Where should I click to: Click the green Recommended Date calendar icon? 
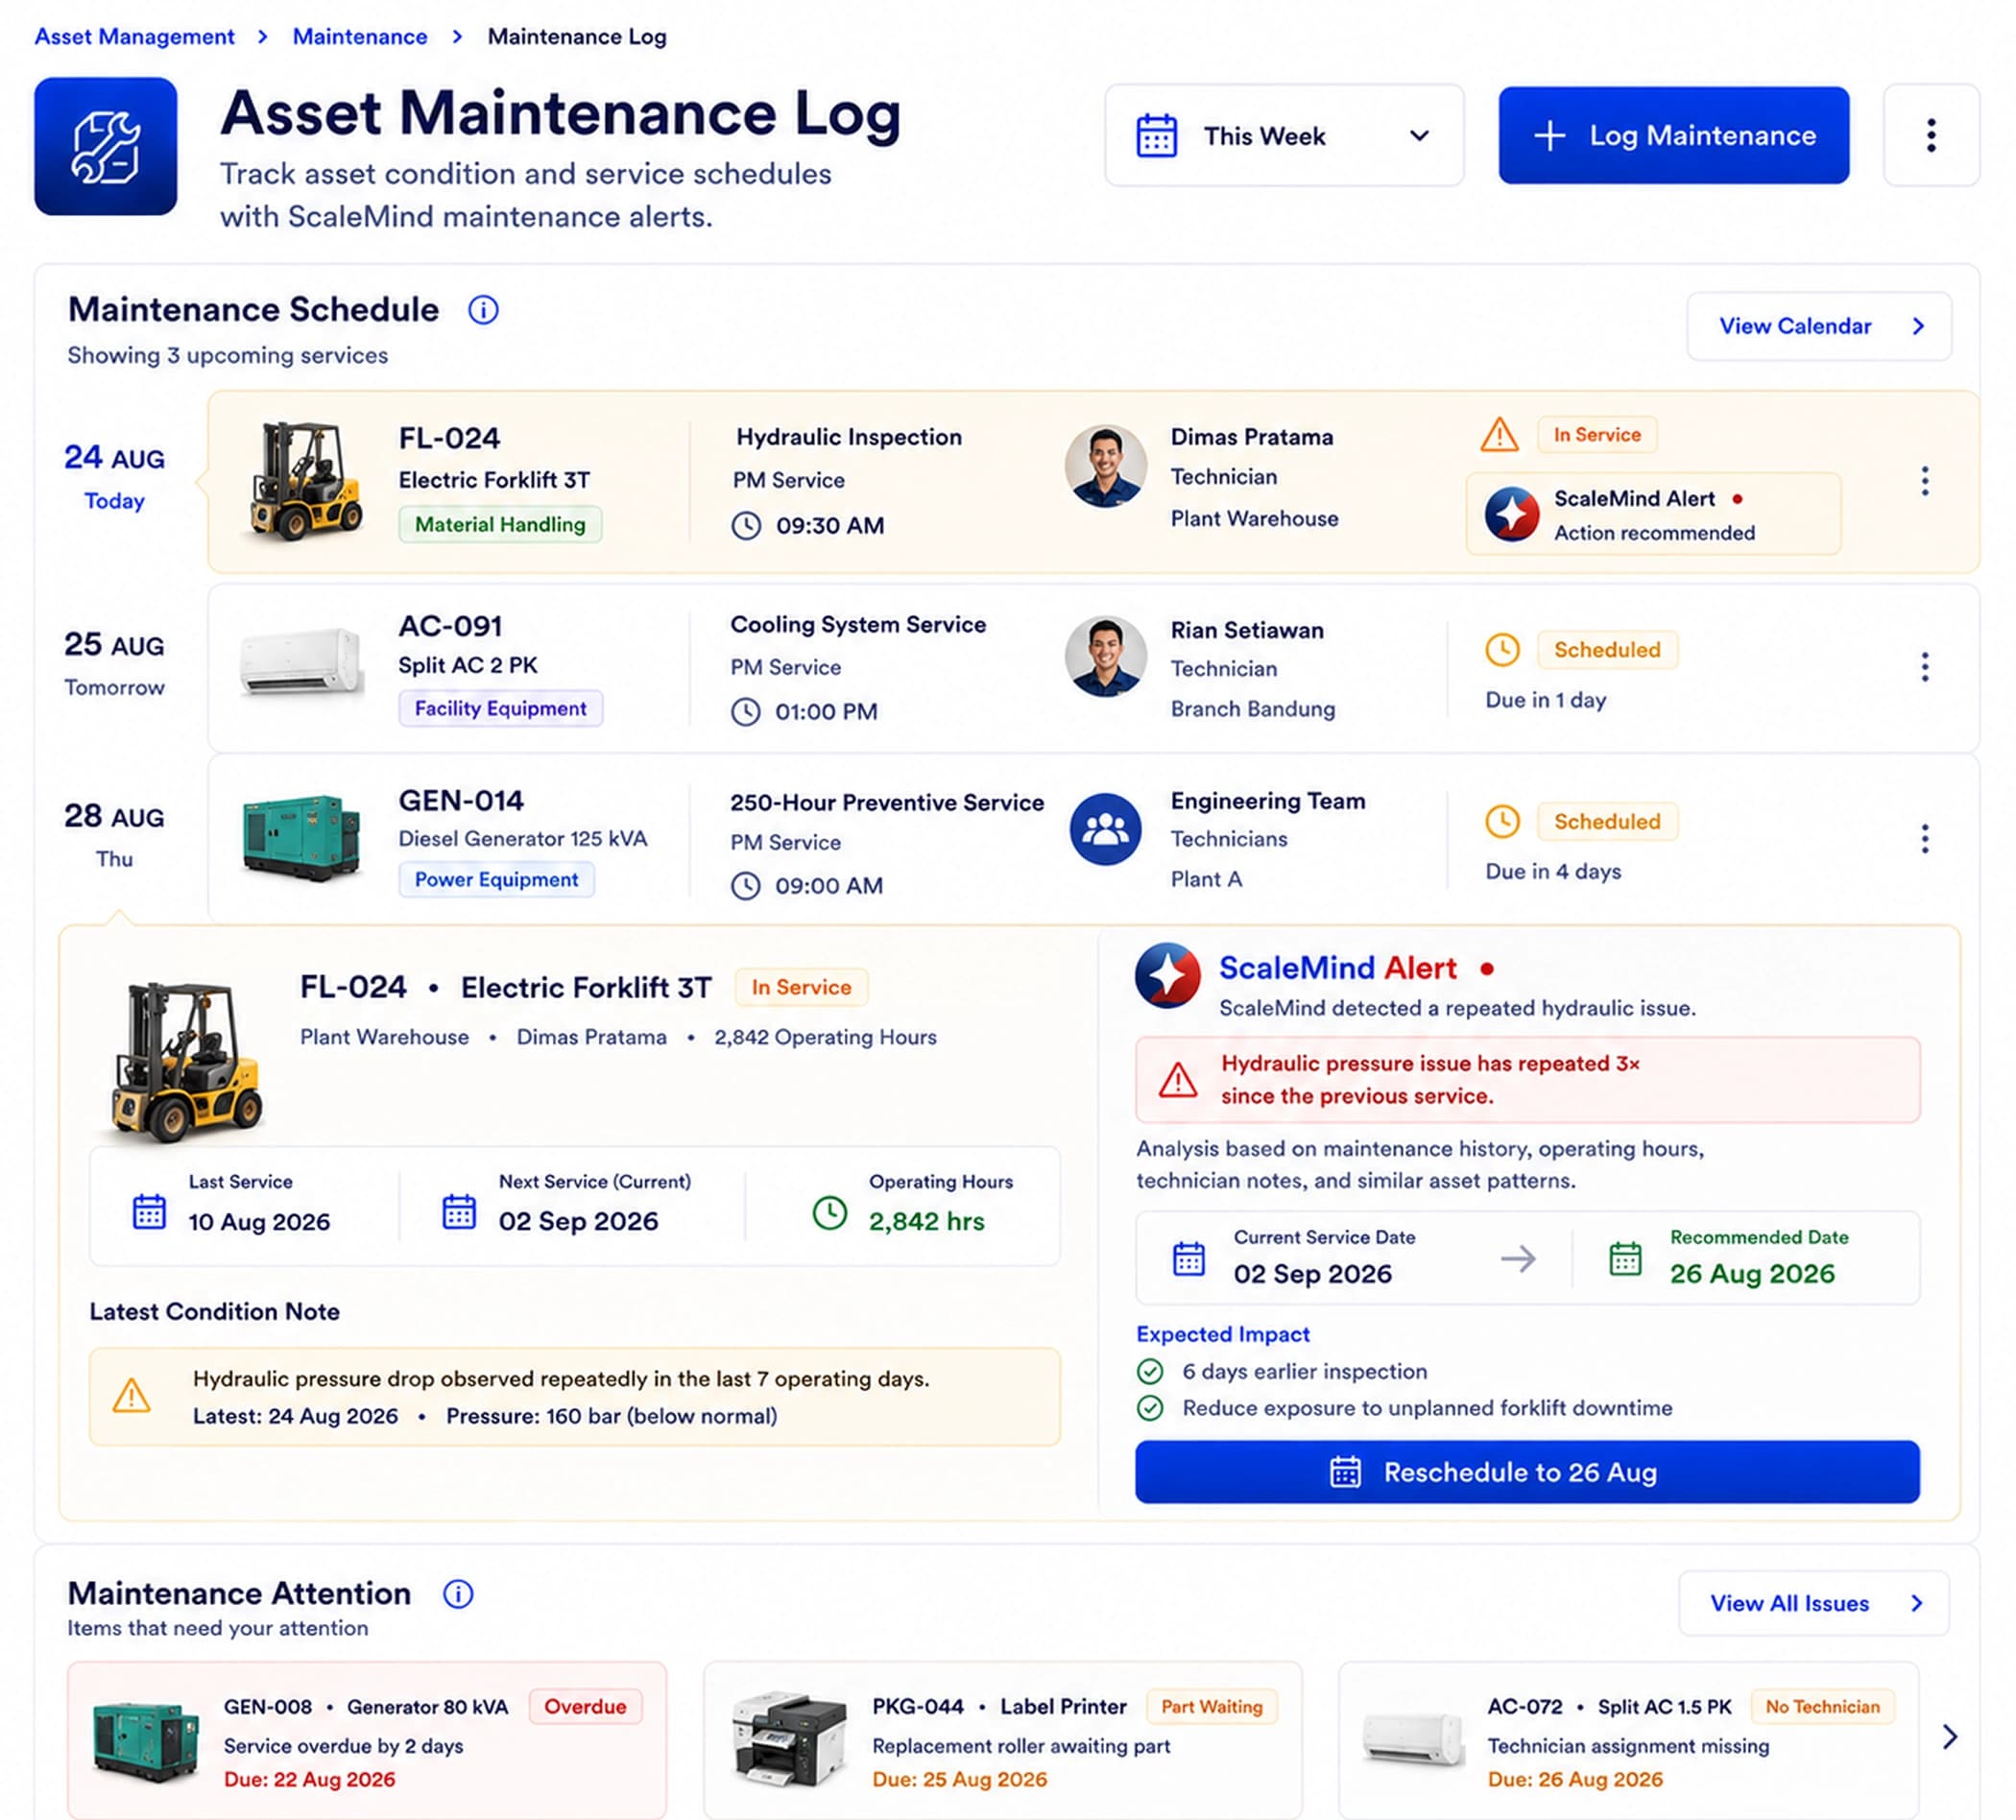pyautogui.click(x=1625, y=1258)
